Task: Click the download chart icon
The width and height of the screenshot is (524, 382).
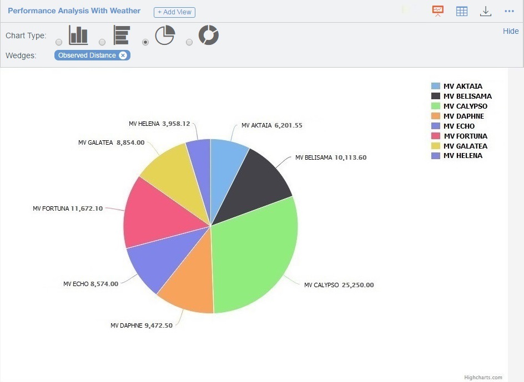Action: click(x=486, y=11)
